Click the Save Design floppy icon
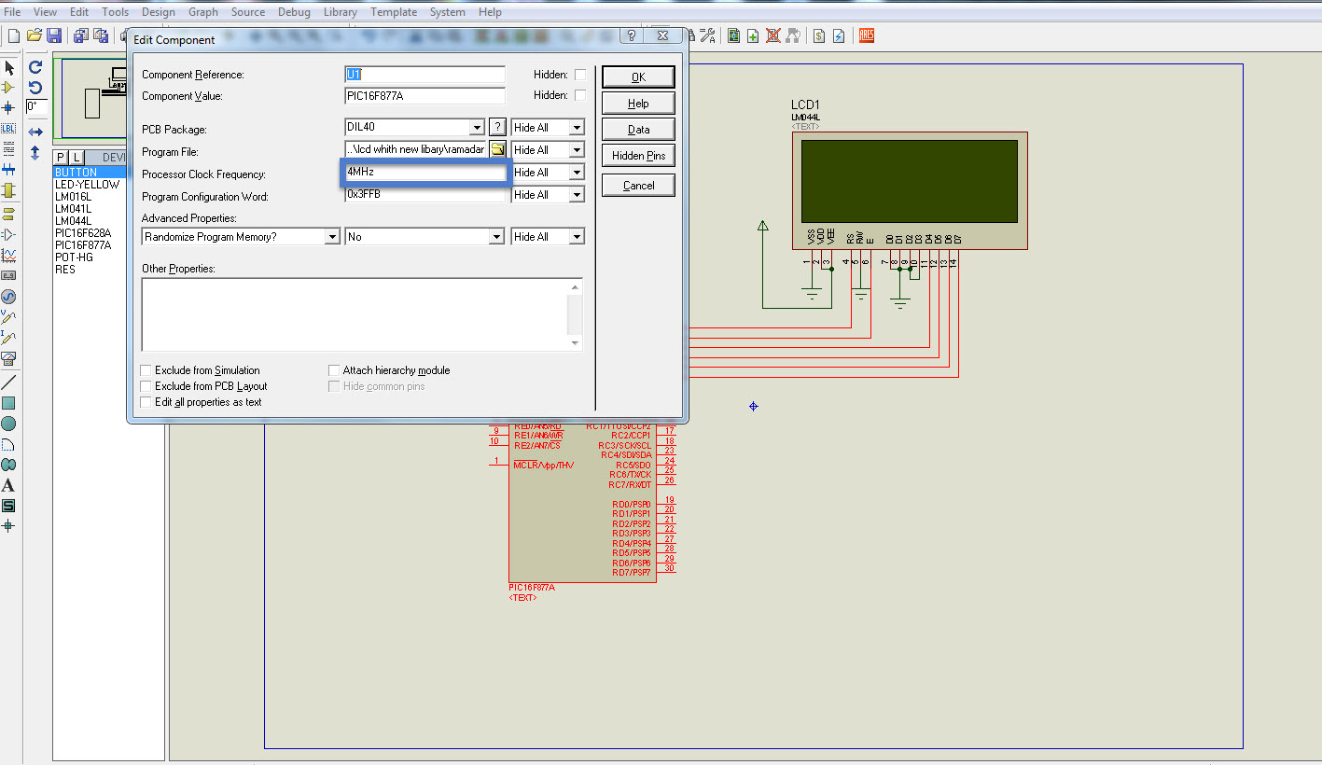Image resolution: width=1322 pixels, height=765 pixels. point(54,35)
